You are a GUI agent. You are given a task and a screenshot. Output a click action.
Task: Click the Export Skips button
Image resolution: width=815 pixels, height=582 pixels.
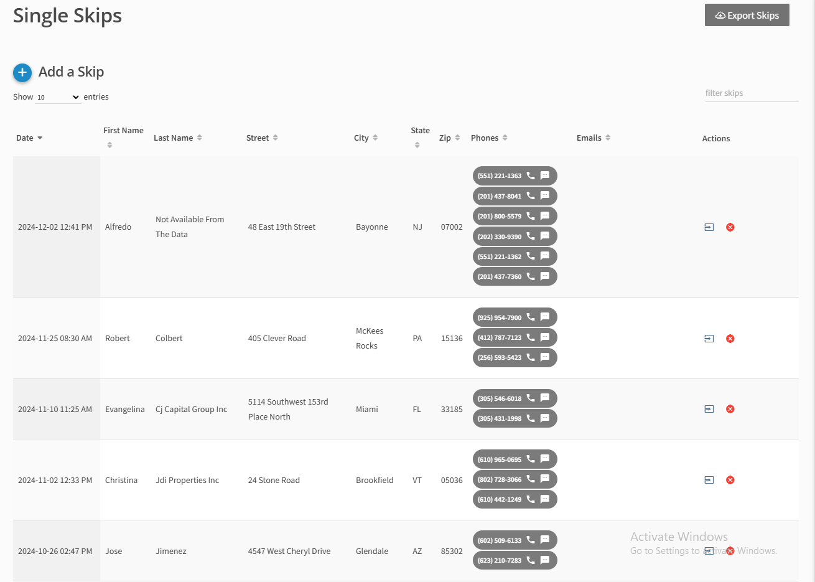pyautogui.click(x=747, y=16)
